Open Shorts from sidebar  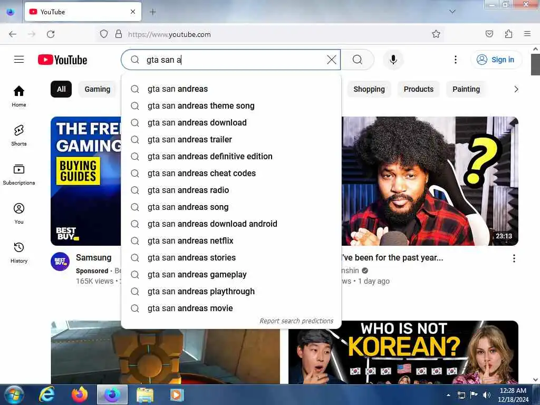coord(19,136)
